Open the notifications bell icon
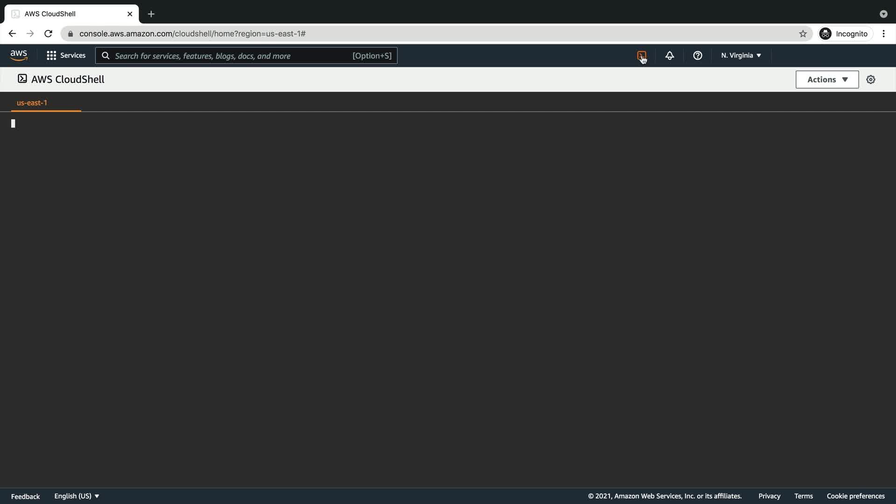 click(669, 56)
